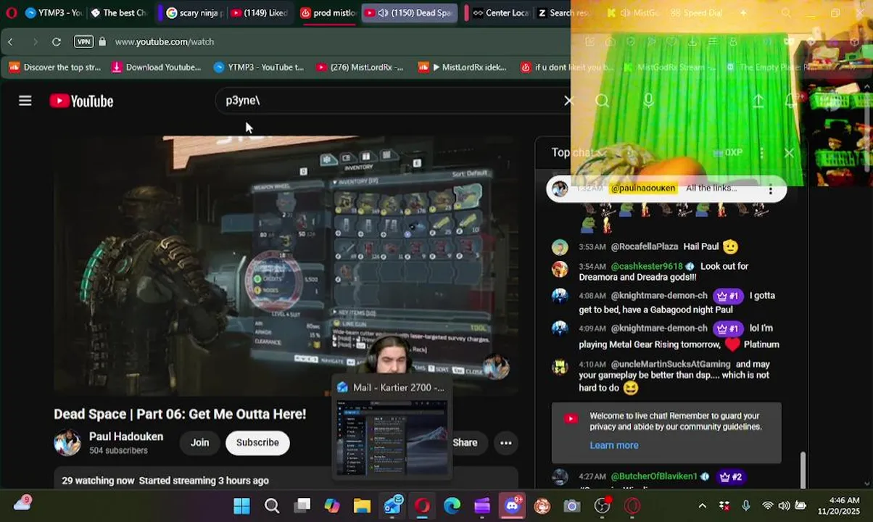Switch to the 'scary ninja' Google tab
Screen dimensions: 873x522
193,13
